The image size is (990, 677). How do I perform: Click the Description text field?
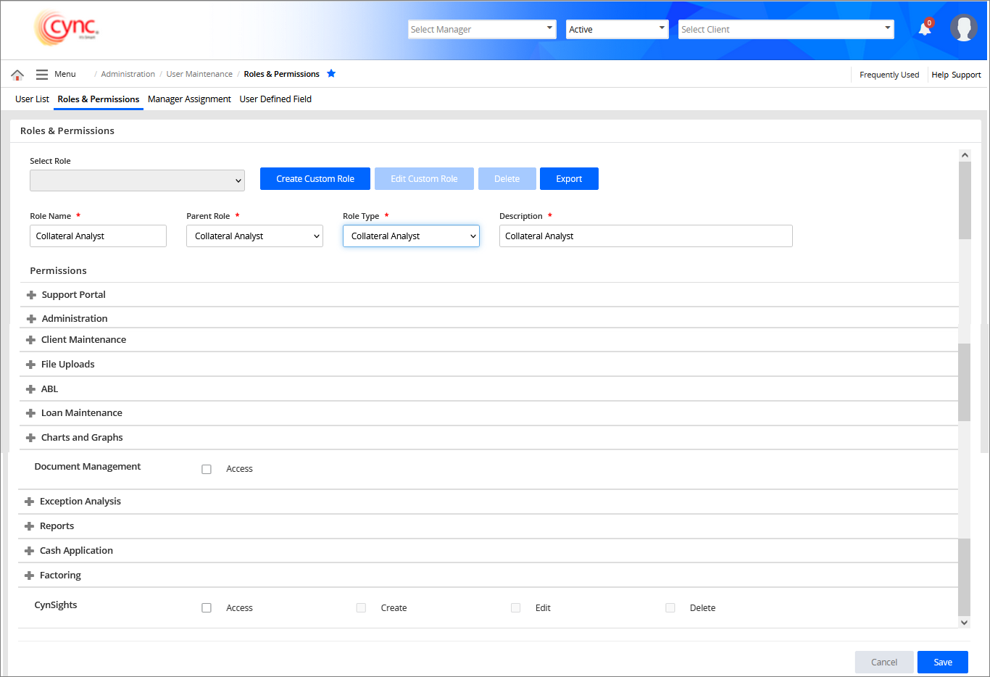tap(645, 236)
